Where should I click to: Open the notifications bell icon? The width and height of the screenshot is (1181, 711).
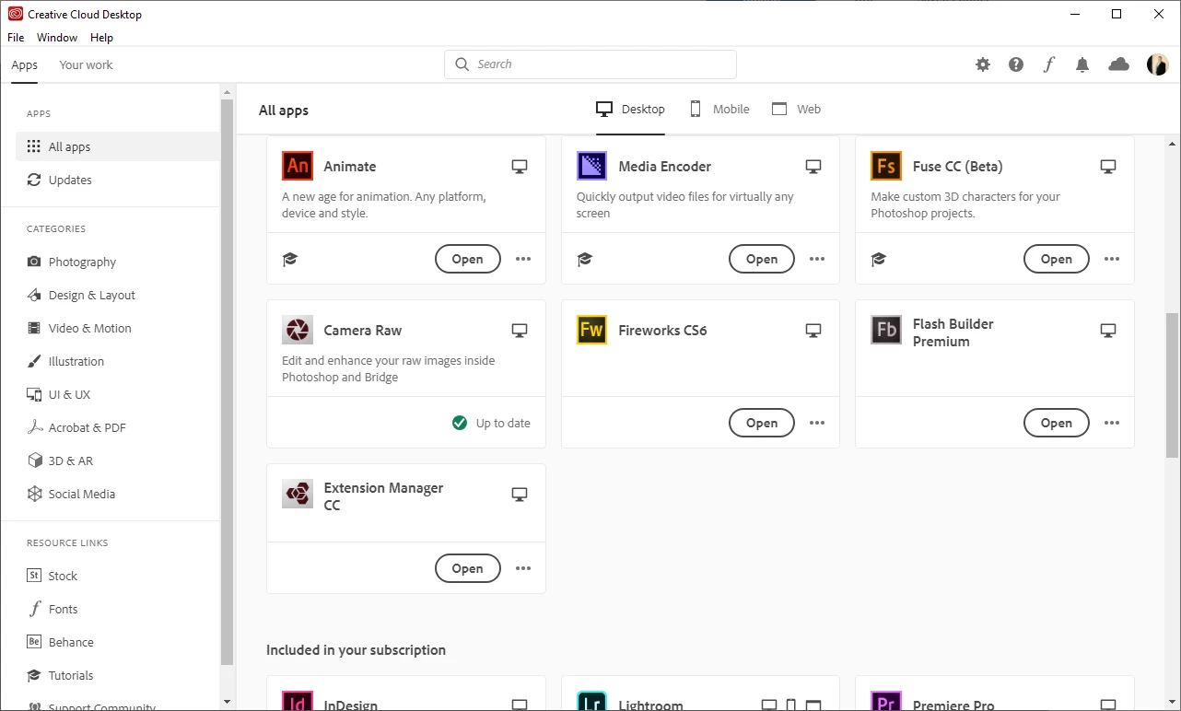pos(1082,64)
